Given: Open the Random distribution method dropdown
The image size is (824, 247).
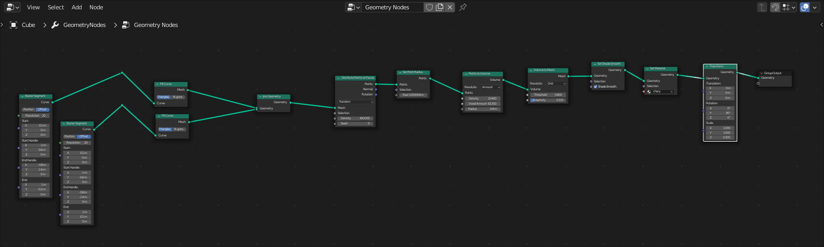Looking at the screenshot, I should [x=356, y=102].
